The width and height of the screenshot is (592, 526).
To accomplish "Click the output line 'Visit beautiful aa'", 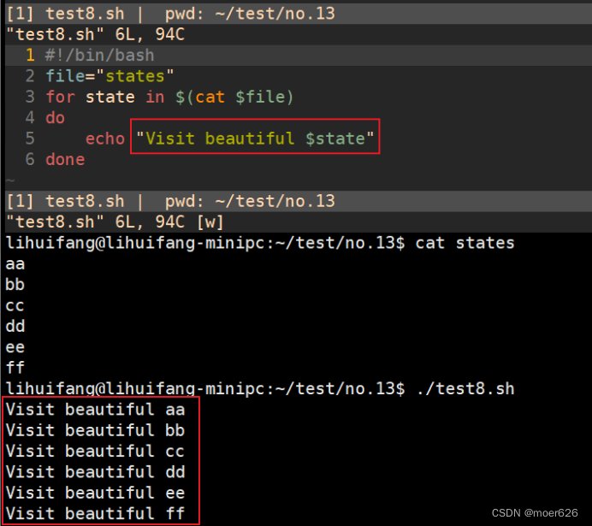I will tap(95, 410).
